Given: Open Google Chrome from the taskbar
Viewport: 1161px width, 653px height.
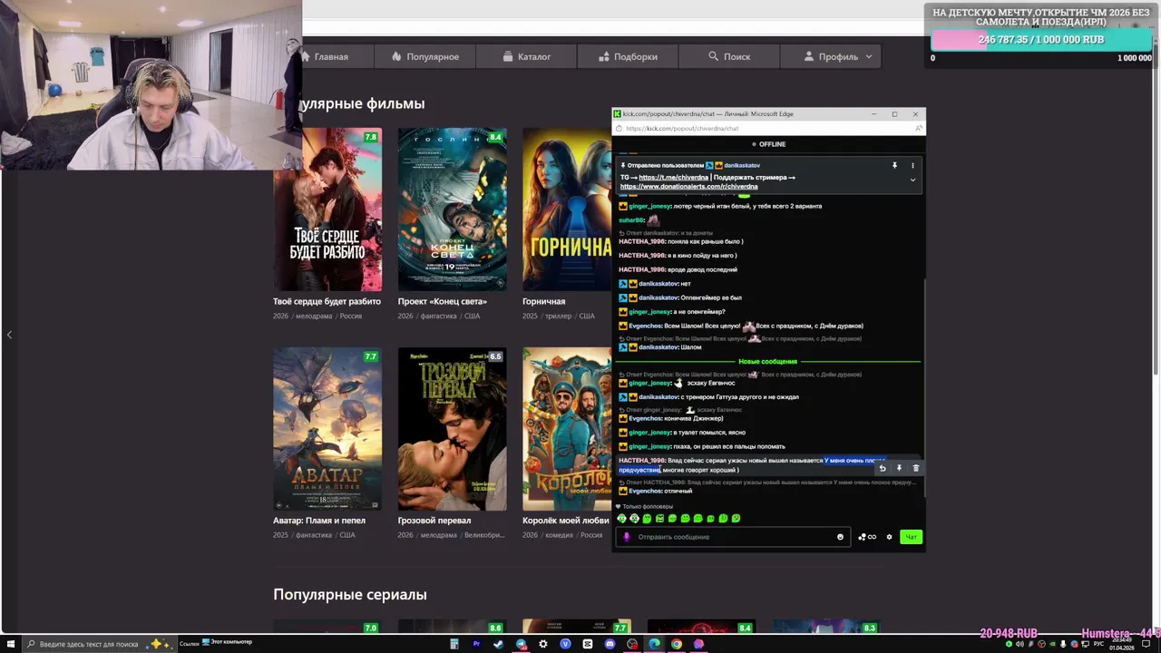Looking at the screenshot, I should [677, 644].
